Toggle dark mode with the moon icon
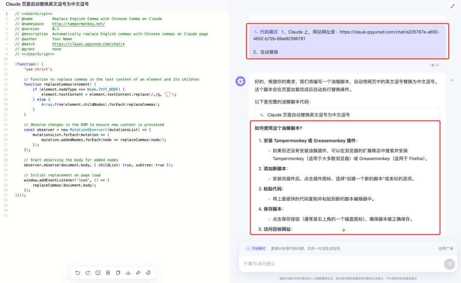Image resolution: width=461 pixels, height=283 pixels. coord(149,273)
